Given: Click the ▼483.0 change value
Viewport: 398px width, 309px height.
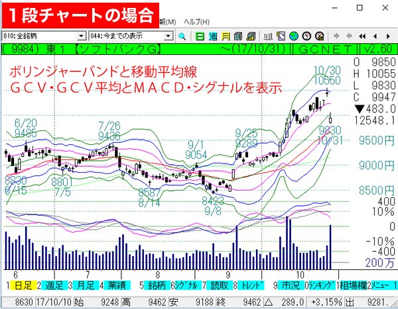Looking at the screenshot, I should 375,109.
